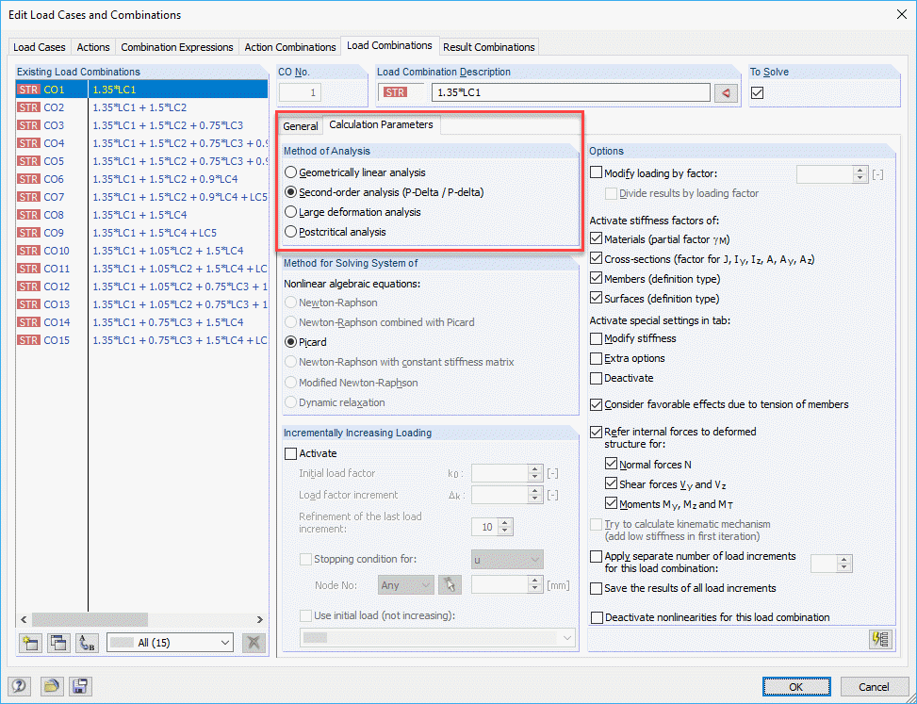This screenshot has width=917, height=704.
Task: Enable Save results of all load increments
Action: 597,588
